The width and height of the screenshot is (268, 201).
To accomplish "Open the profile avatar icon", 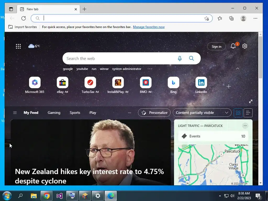I will click(x=243, y=18).
